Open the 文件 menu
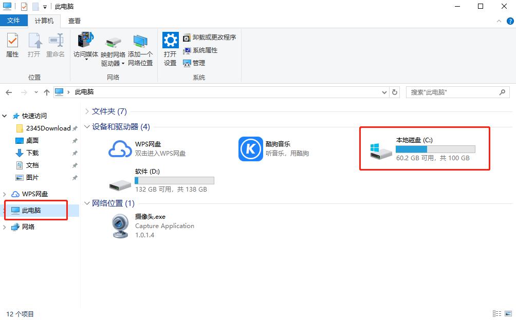 [x=14, y=21]
